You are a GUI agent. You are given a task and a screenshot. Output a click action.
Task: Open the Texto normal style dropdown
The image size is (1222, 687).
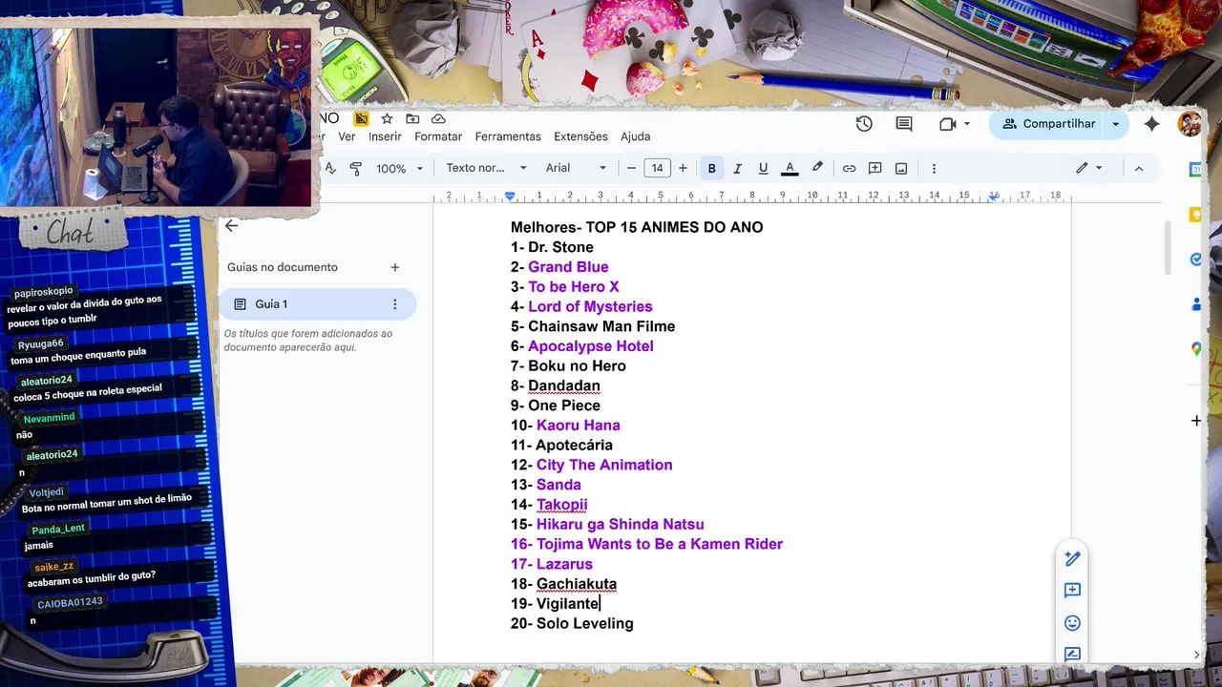[x=486, y=168]
